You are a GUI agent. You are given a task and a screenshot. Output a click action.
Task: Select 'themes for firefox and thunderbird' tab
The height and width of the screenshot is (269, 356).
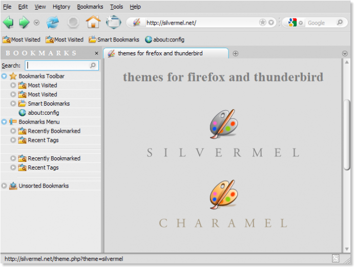coord(166,53)
